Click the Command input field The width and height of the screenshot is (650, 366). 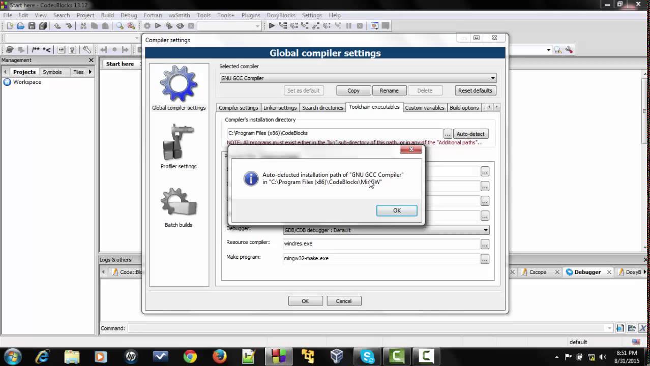(370, 328)
